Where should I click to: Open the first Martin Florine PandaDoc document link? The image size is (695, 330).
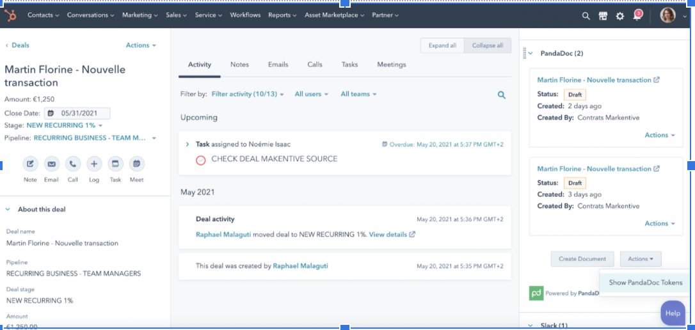[x=594, y=80]
